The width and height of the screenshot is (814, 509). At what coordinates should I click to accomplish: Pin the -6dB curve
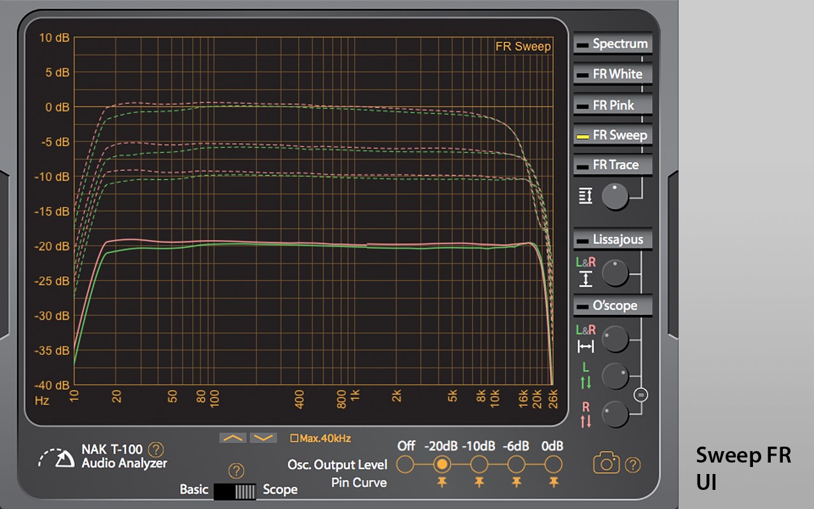click(516, 483)
